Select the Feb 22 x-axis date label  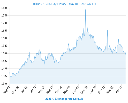point(101,90)
